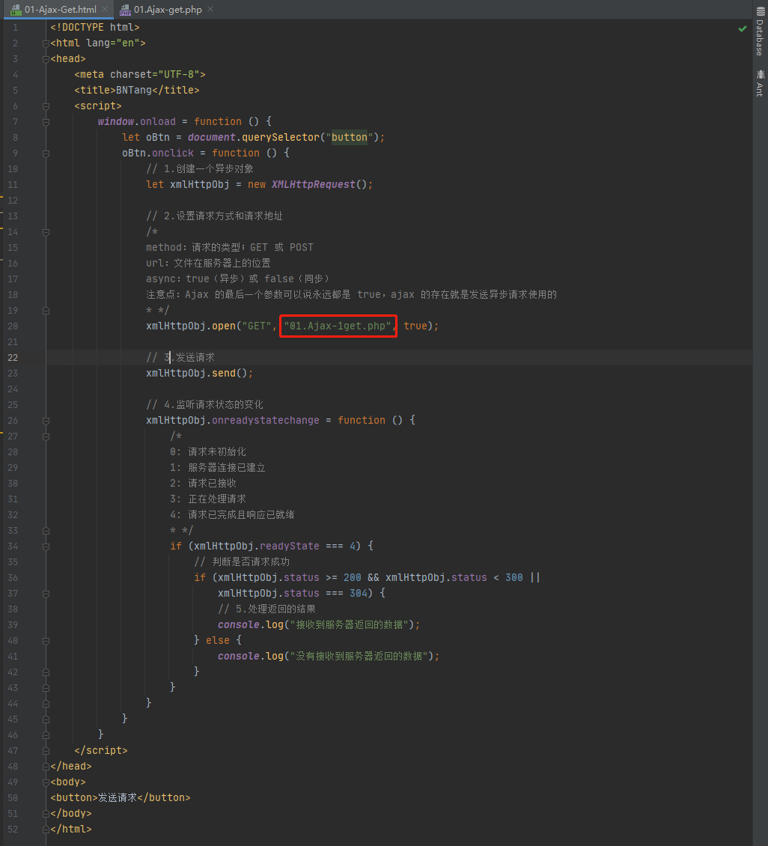The width and height of the screenshot is (768, 846).
Task: Click the PHP file icon on 01.Ajax-get.php tab
Action: (125, 10)
